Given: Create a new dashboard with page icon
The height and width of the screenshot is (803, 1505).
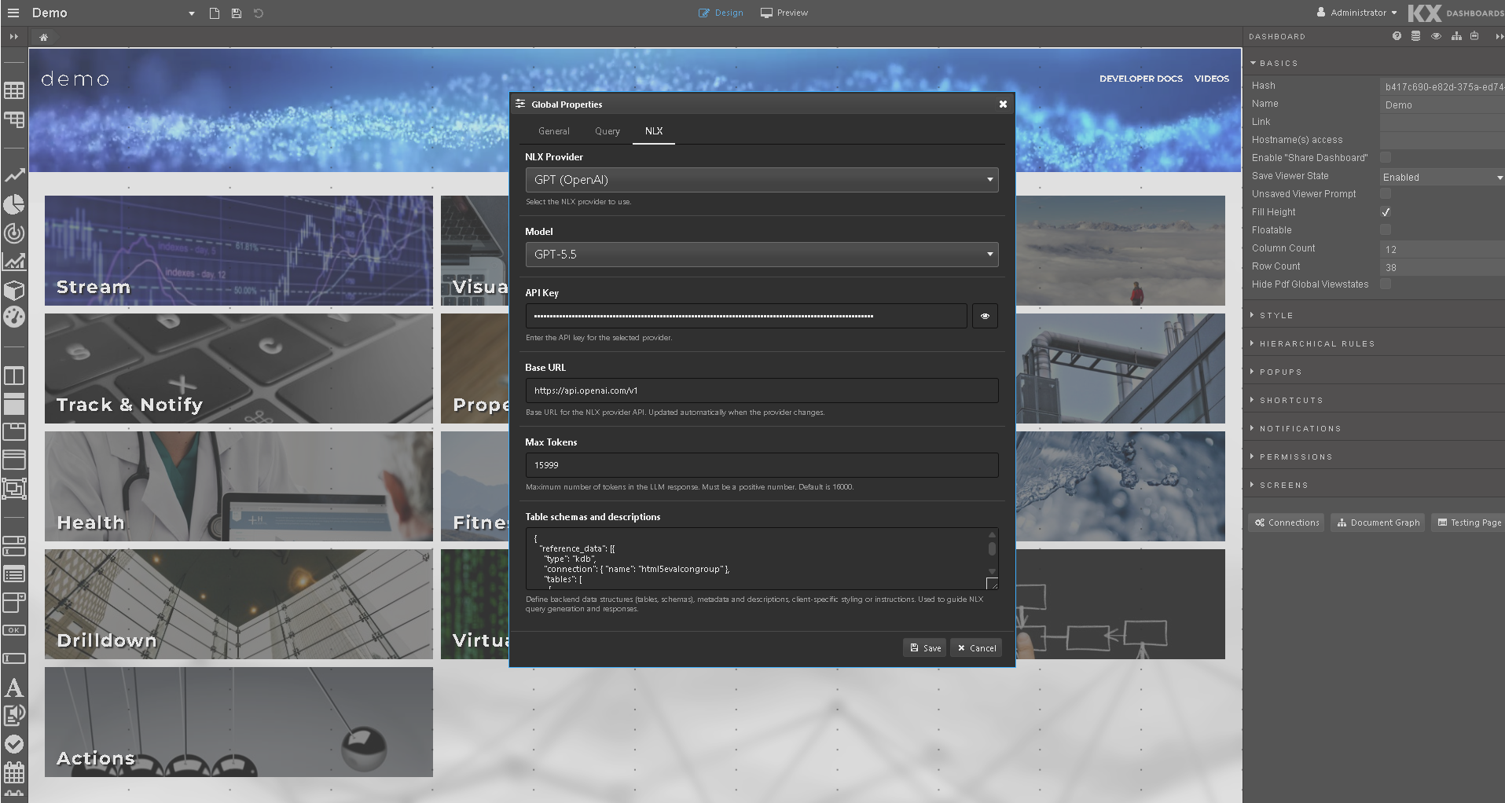Looking at the screenshot, I should [x=214, y=13].
